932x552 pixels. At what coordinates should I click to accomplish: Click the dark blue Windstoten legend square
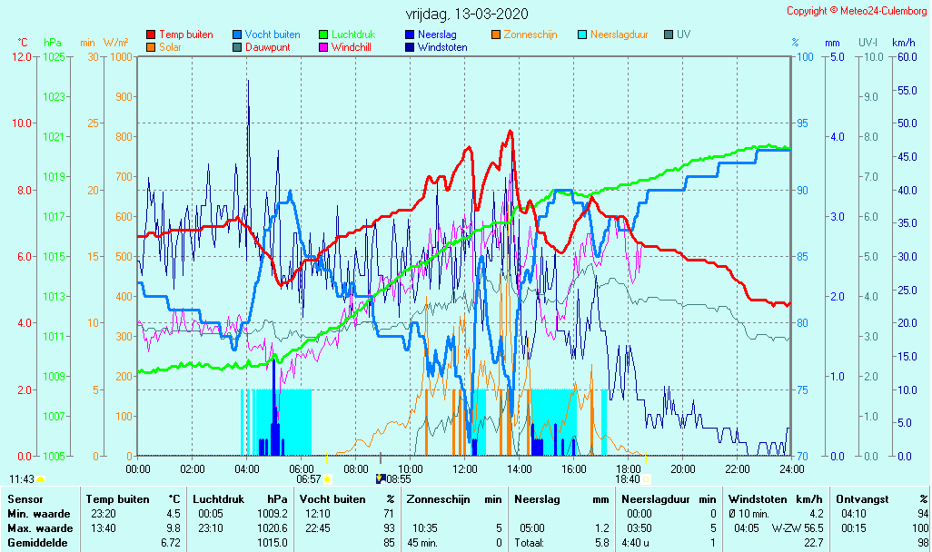(x=410, y=47)
